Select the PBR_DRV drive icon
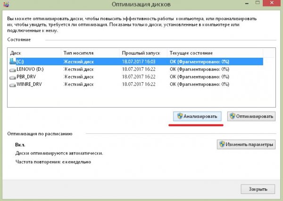 coord(13,77)
